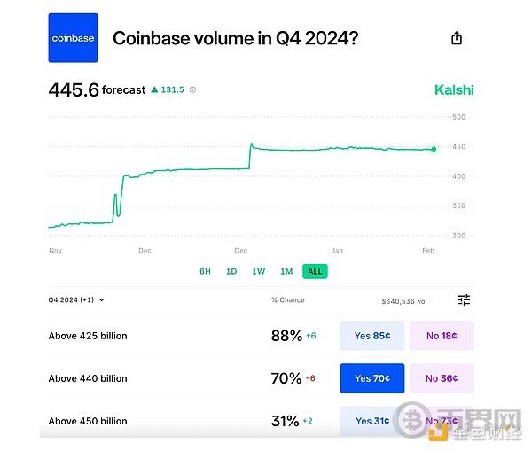Click the green forecast change arrow

click(x=154, y=89)
